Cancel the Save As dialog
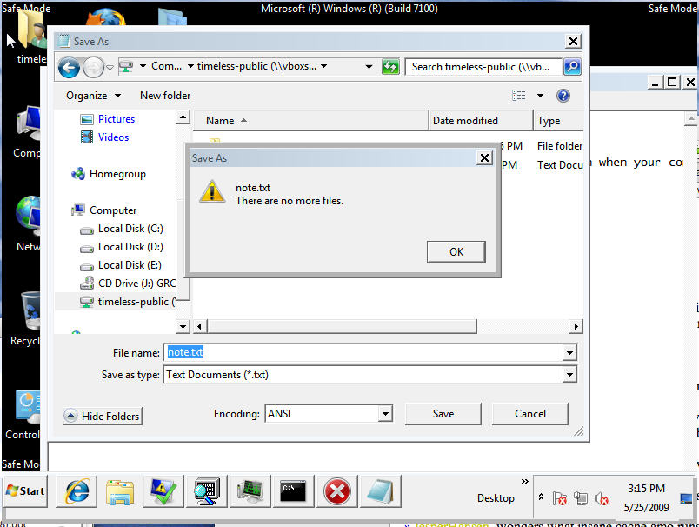 click(x=530, y=414)
